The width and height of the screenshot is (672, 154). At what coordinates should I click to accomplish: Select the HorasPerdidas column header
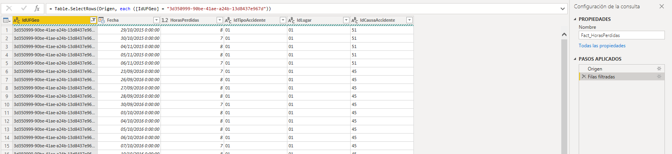pos(192,20)
